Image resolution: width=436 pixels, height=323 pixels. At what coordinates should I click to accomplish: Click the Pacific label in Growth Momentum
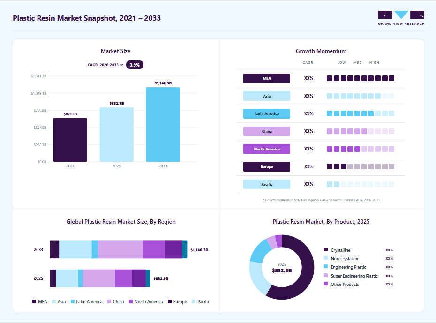[267, 184]
